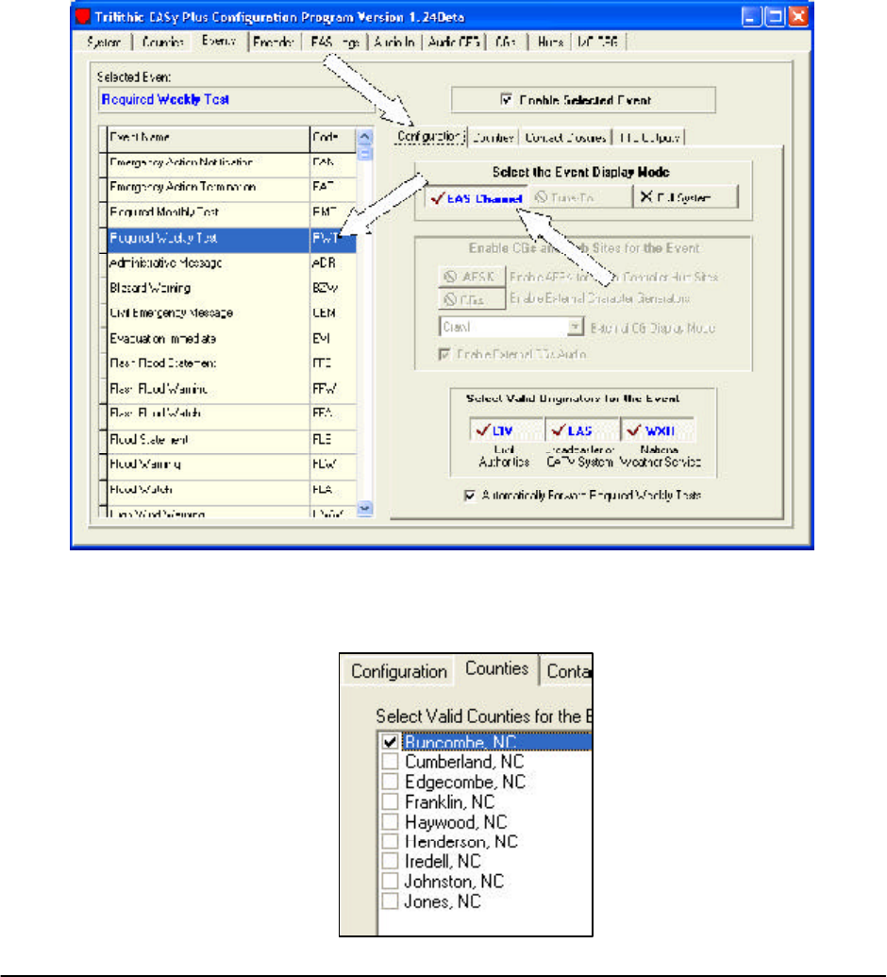Open the Contact Closures sub-tab
887x977 pixels.
coord(565,138)
